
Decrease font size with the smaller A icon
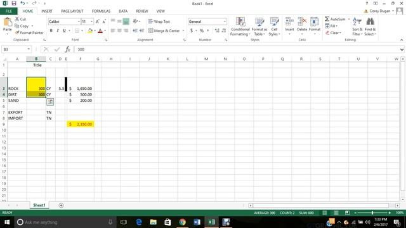pos(104,22)
